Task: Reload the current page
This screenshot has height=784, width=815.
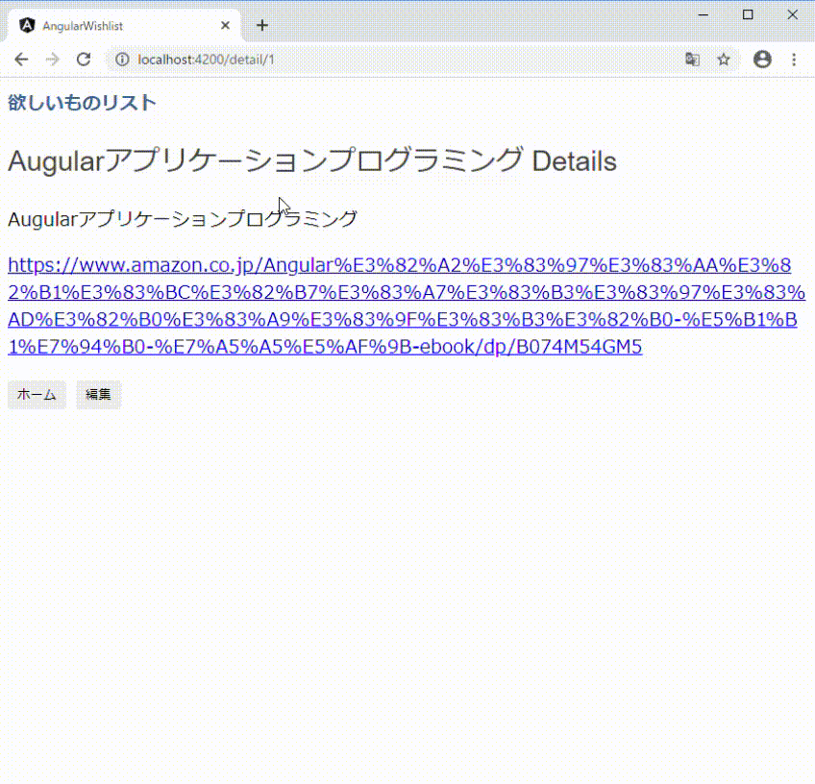Action: [x=83, y=59]
